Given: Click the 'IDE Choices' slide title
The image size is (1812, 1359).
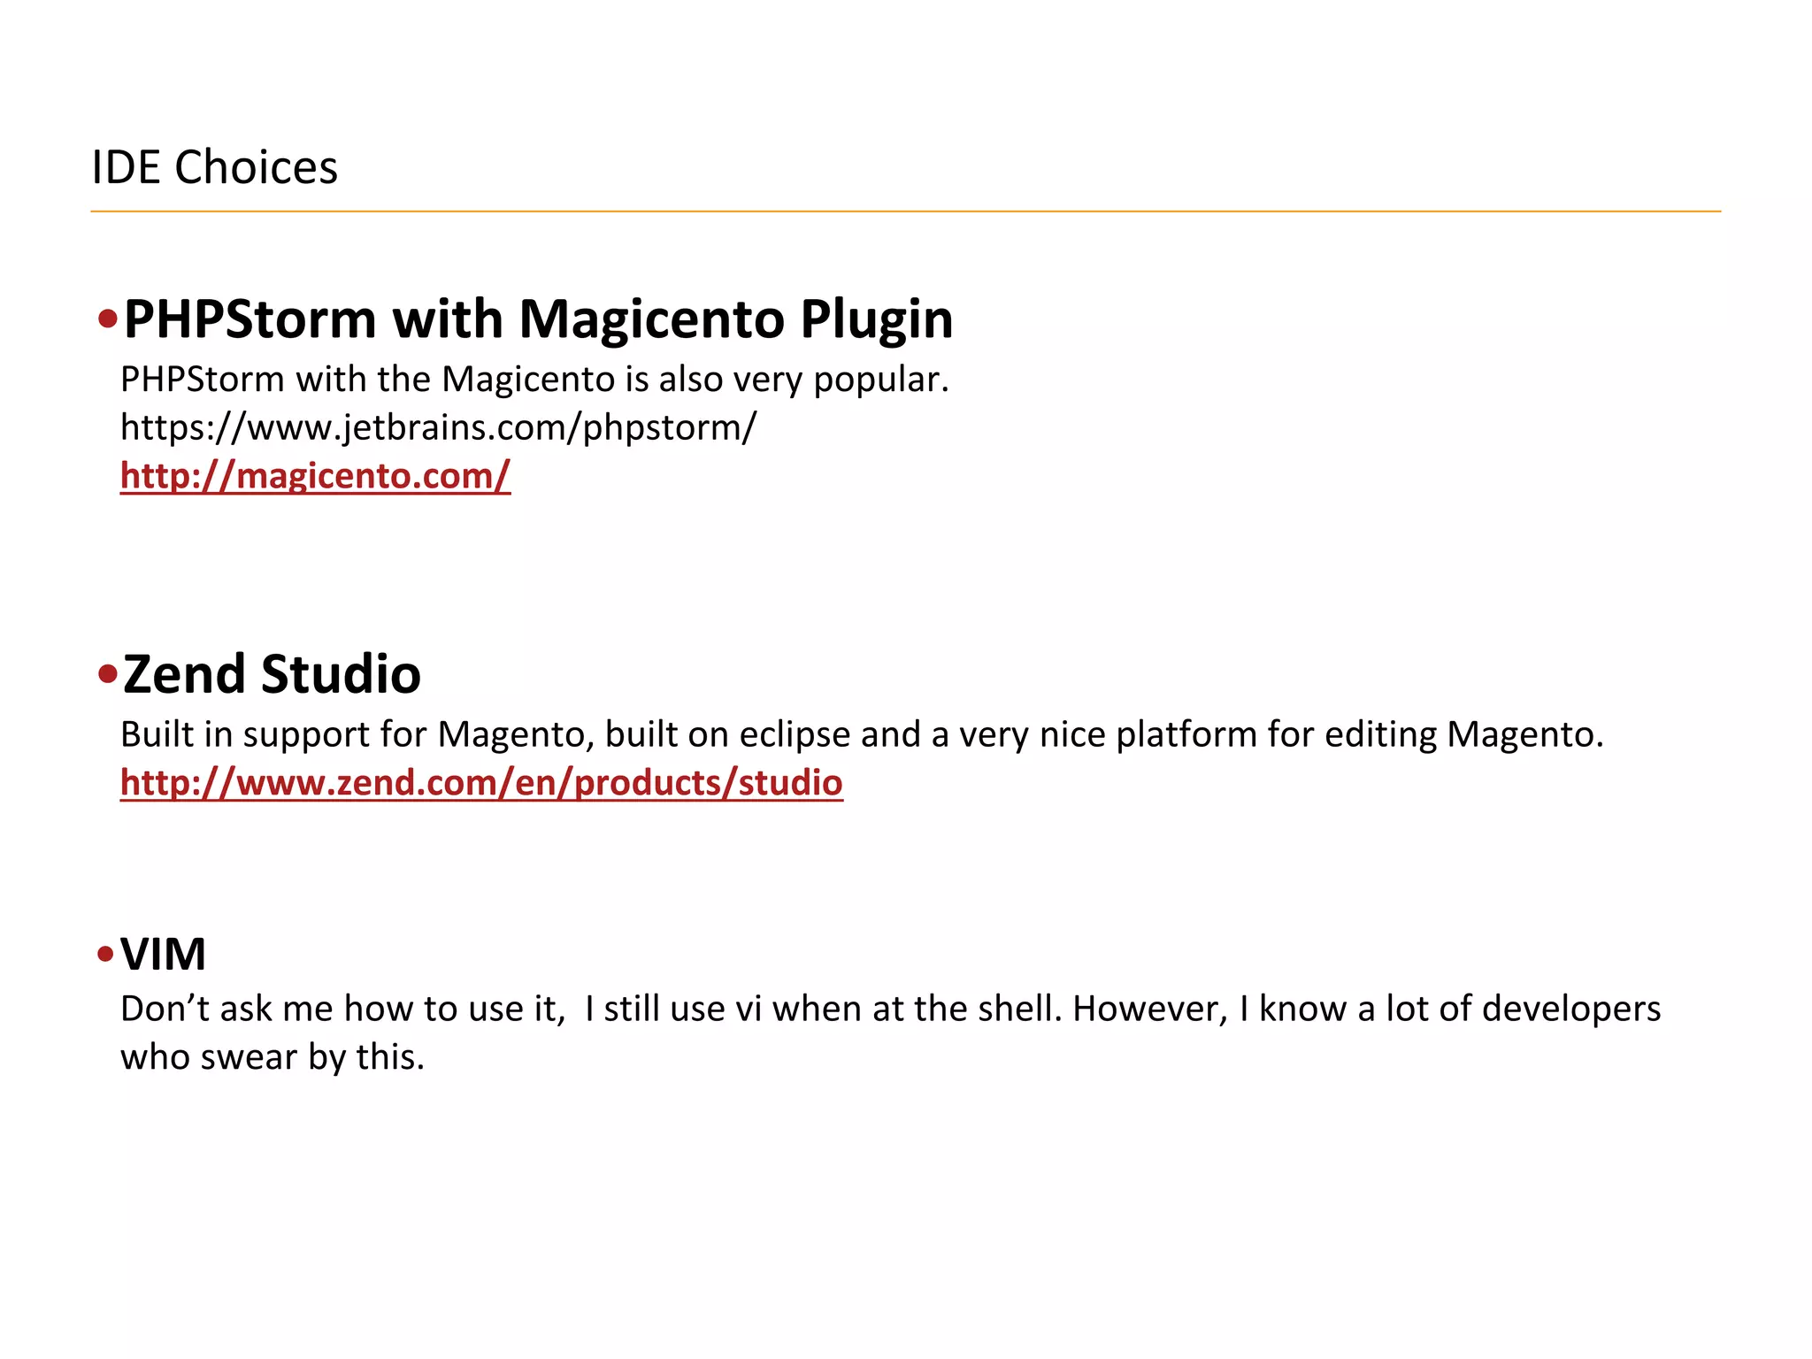Looking at the screenshot, I should (x=214, y=167).
